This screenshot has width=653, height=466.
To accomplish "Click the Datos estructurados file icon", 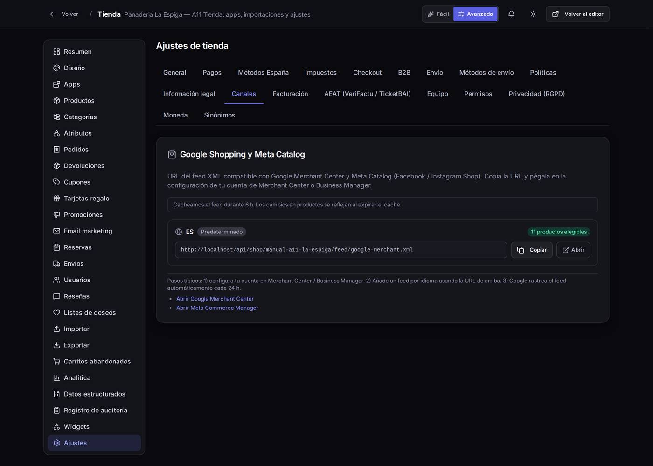I will pyautogui.click(x=56, y=394).
